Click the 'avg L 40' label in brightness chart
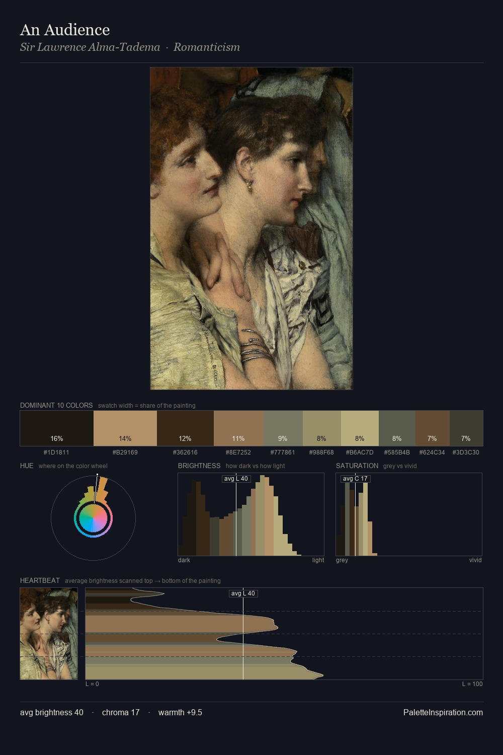The image size is (503, 755). (x=236, y=479)
